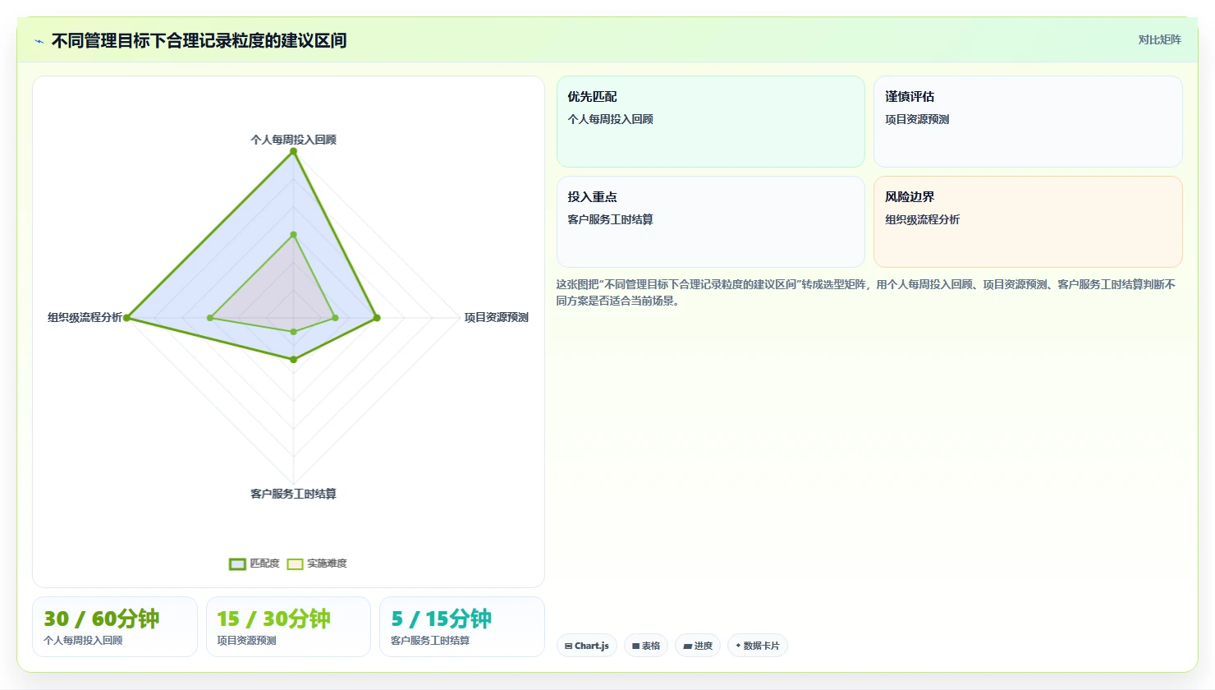Toggle the 匹配度 legend swatch
The width and height of the screenshot is (1215, 690).
click(x=237, y=563)
